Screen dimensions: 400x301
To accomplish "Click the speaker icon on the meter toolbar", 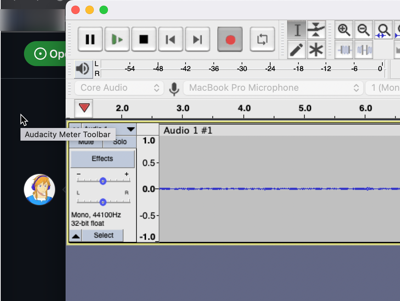I will [83, 69].
